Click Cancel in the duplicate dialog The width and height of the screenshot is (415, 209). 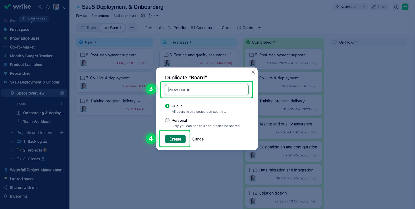198,139
